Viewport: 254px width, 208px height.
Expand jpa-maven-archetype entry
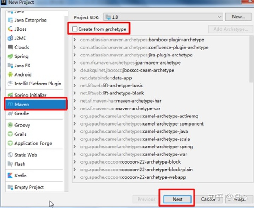pyautogui.click(x=75, y=62)
